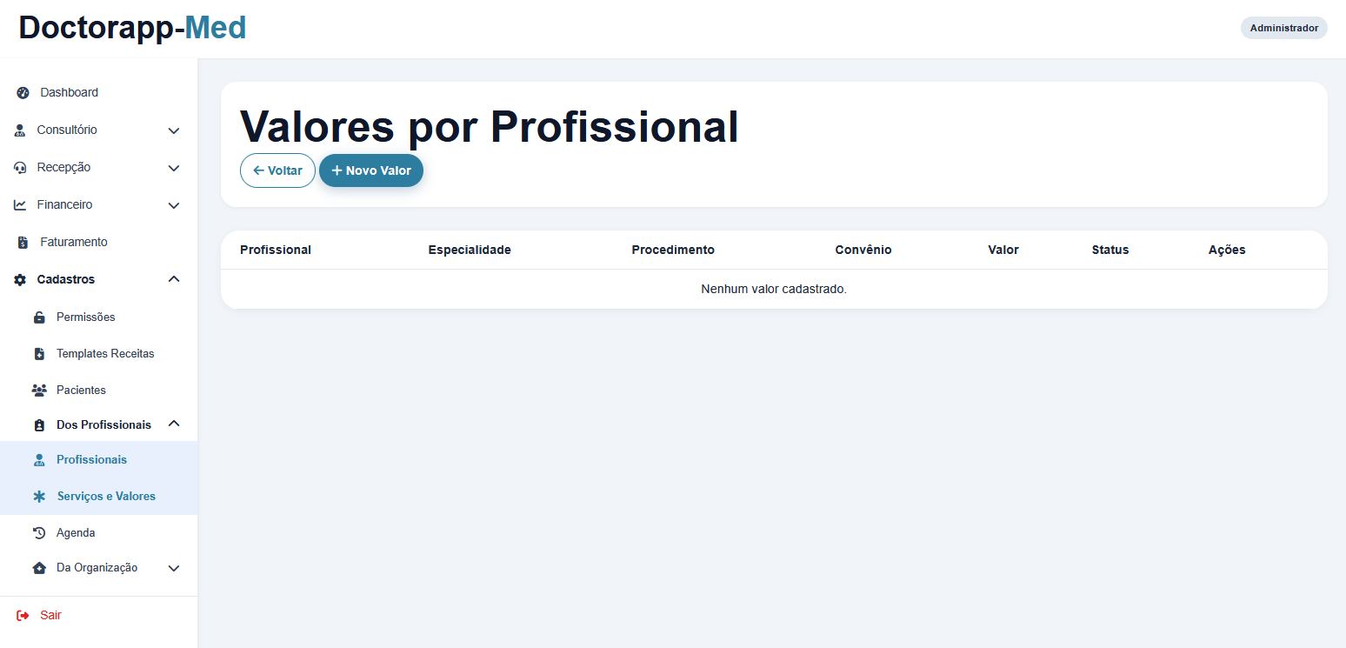This screenshot has width=1346, height=648.
Task: Click the Procedimento column header
Action: (673, 250)
